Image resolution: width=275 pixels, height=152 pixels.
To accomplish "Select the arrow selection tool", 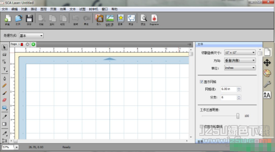I will coord(5,47).
